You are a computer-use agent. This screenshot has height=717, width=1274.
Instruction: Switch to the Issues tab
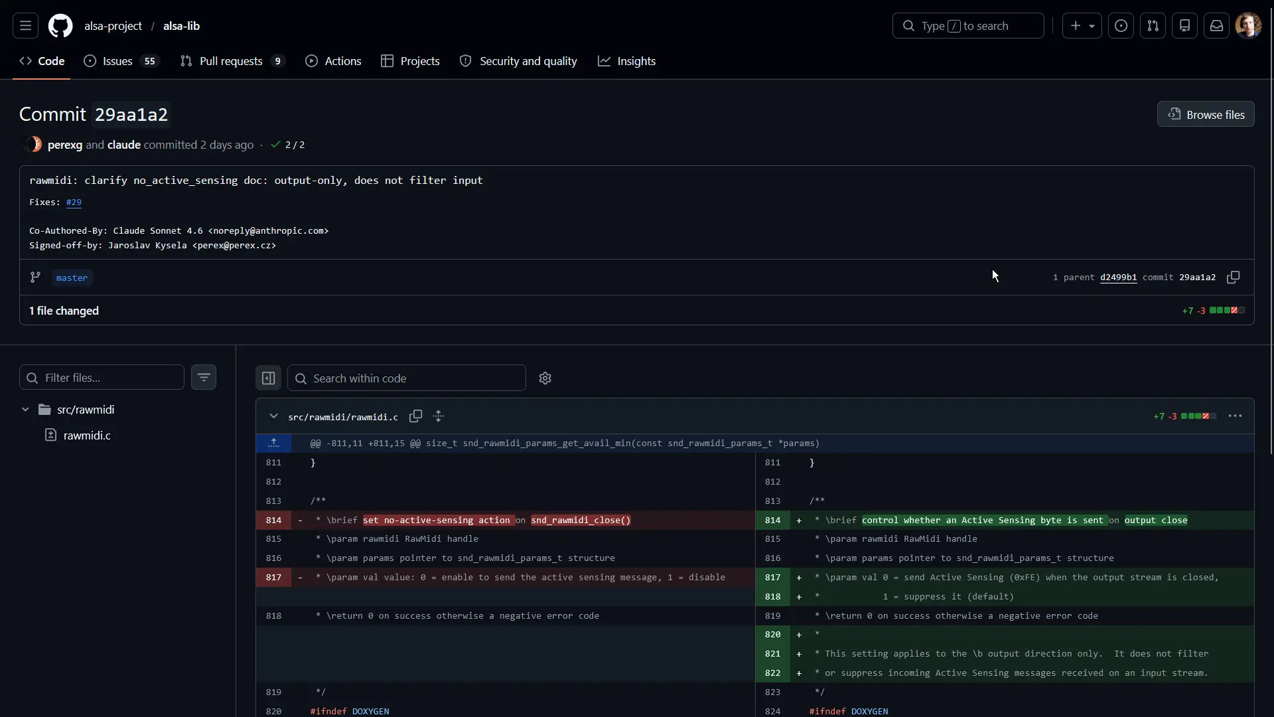(x=121, y=61)
